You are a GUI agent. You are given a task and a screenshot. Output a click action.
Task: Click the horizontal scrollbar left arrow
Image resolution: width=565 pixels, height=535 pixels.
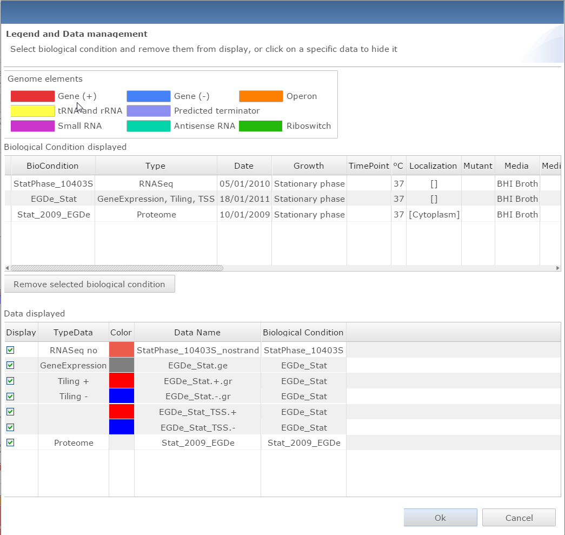point(7,268)
